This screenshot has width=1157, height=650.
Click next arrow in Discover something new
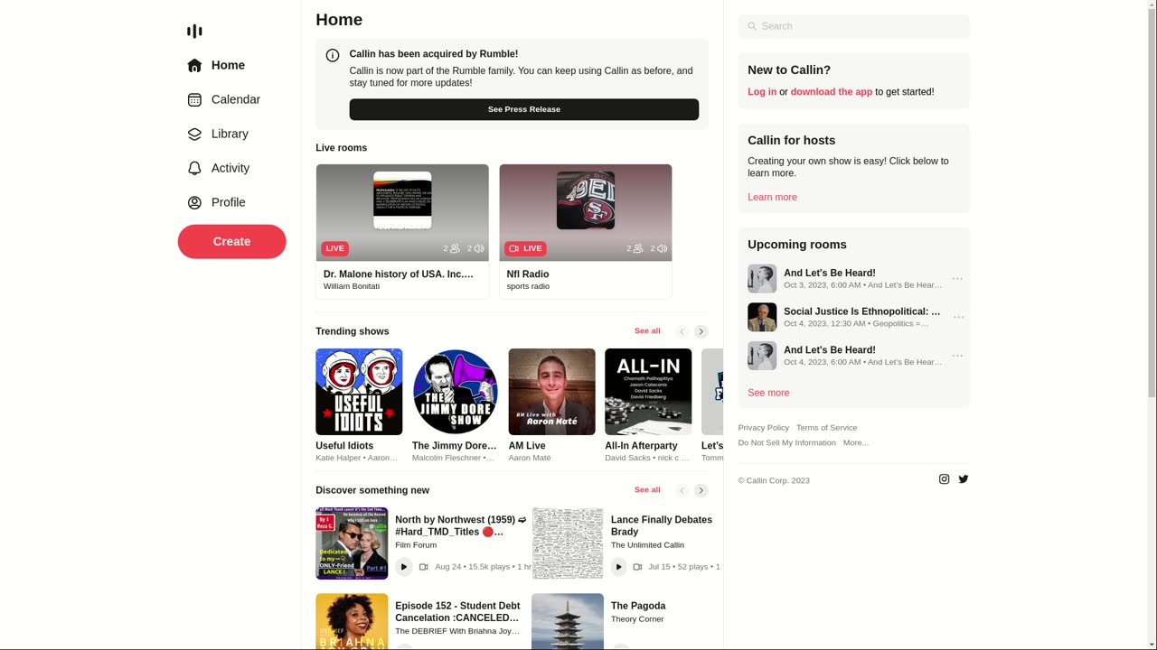[x=701, y=490]
